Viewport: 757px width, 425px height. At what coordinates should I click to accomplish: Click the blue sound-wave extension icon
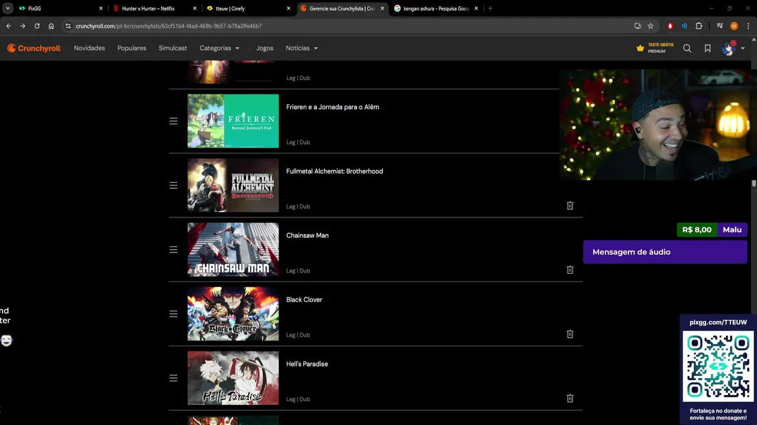[x=684, y=26]
